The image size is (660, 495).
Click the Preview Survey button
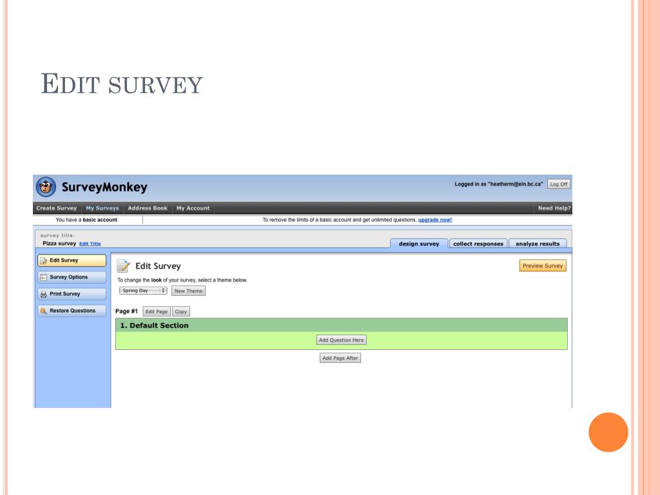pos(543,266)
